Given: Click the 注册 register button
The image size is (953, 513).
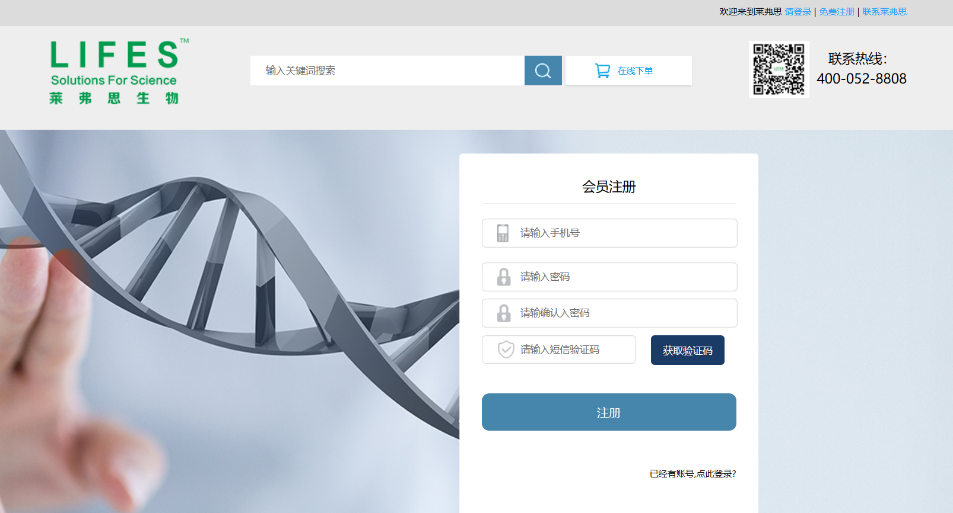Looking at the screenshot, I should coord(609,412).
